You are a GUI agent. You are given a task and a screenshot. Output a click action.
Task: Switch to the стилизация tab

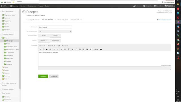click(x=62, y=20)
